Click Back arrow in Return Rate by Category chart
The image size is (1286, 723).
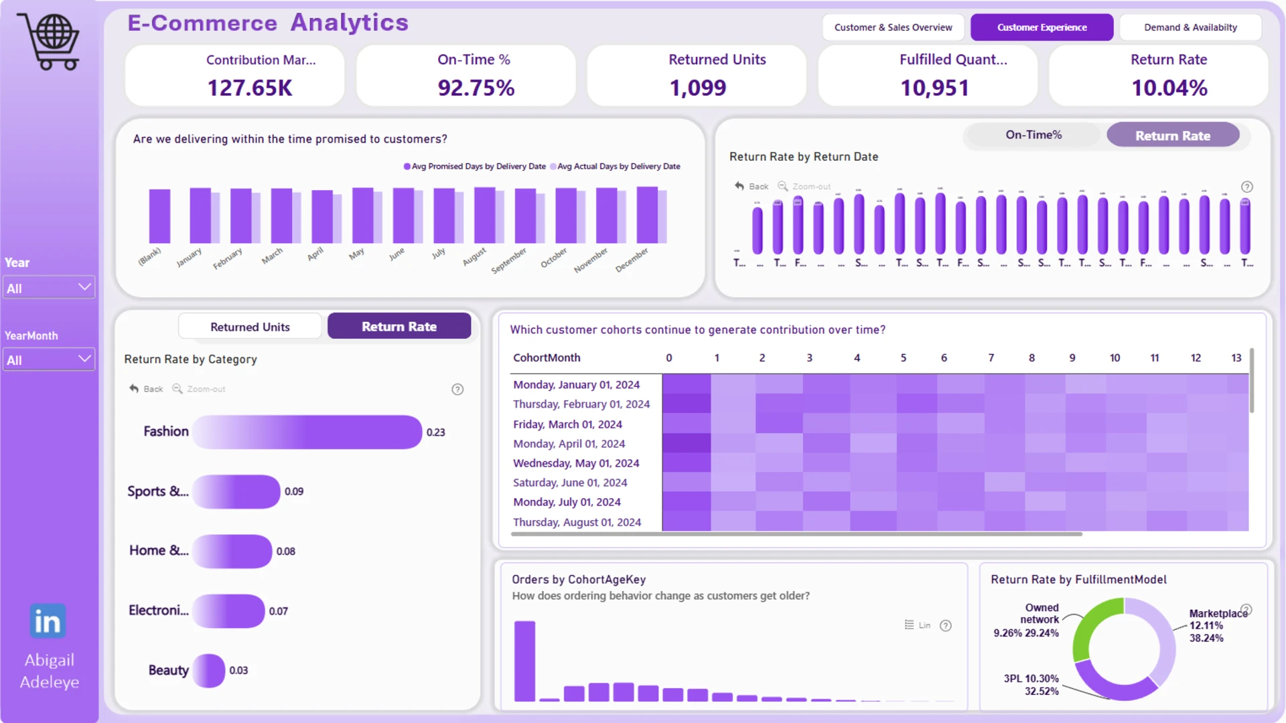[x=134, y=389]
